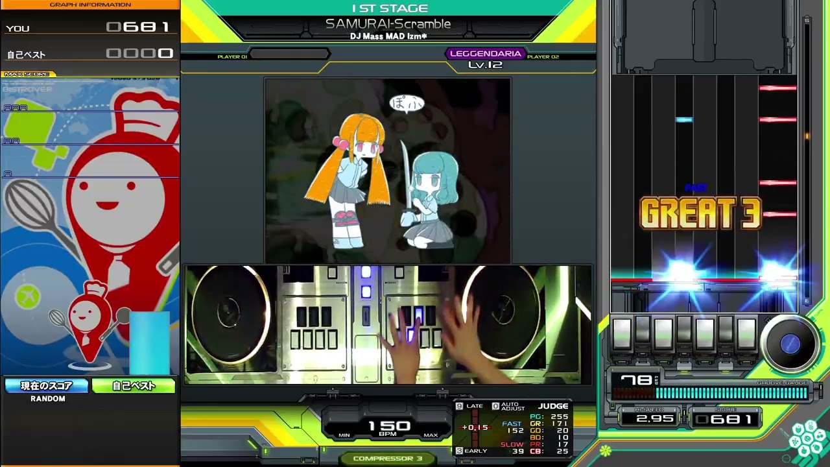
Task: Click the GD: 20 count
Action: 549,431
